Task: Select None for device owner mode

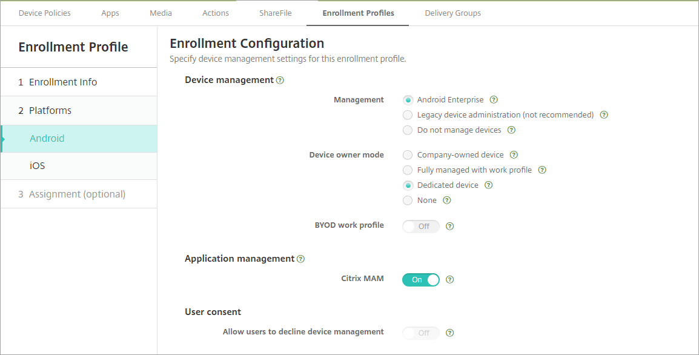Action: [408, 201]
